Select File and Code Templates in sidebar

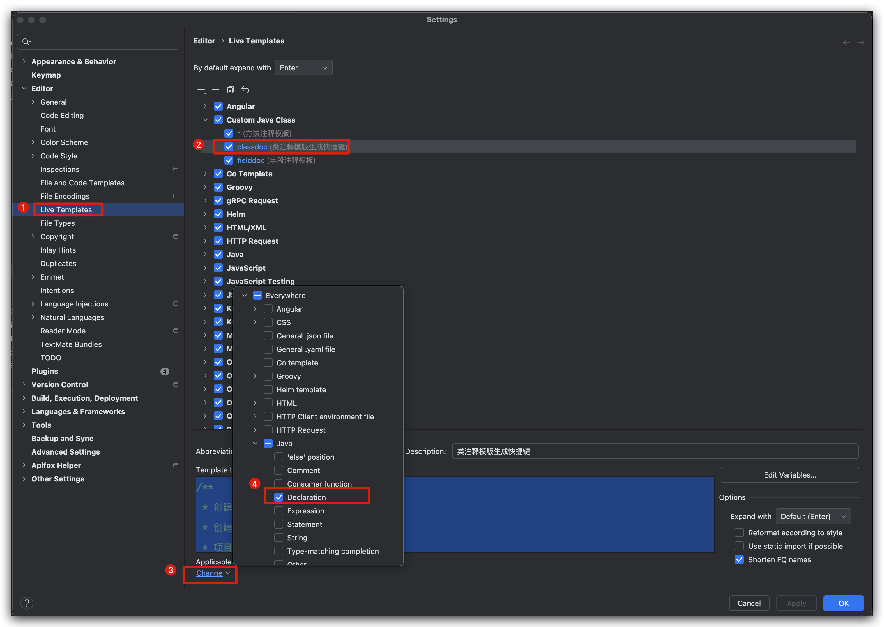click(82, 183)
